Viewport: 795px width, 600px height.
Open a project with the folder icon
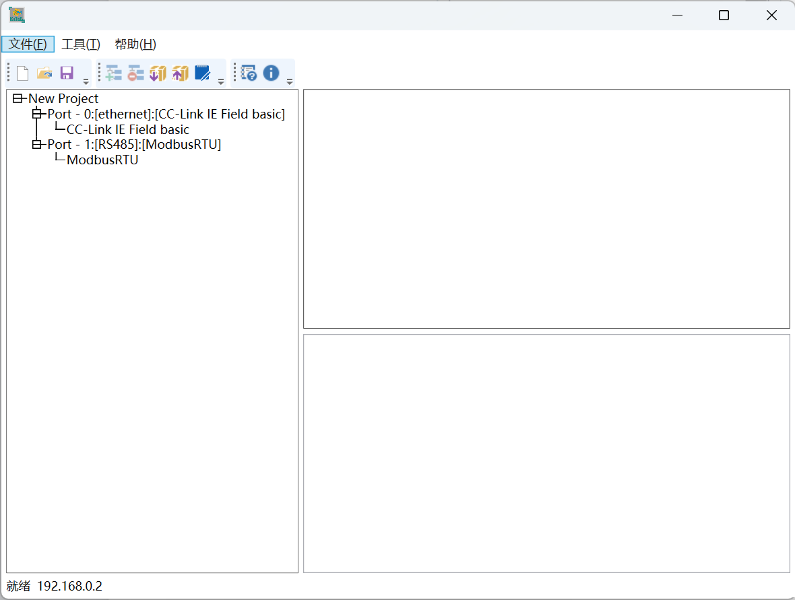44,73
